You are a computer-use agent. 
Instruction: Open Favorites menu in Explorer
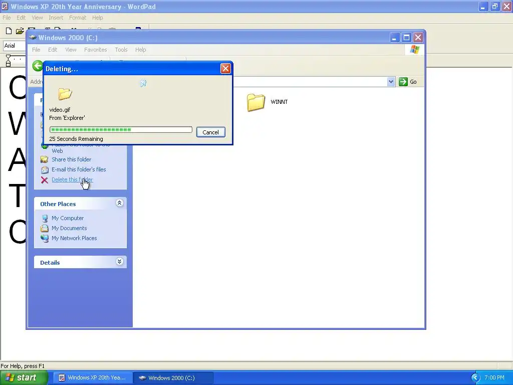(x=96, y=50)
